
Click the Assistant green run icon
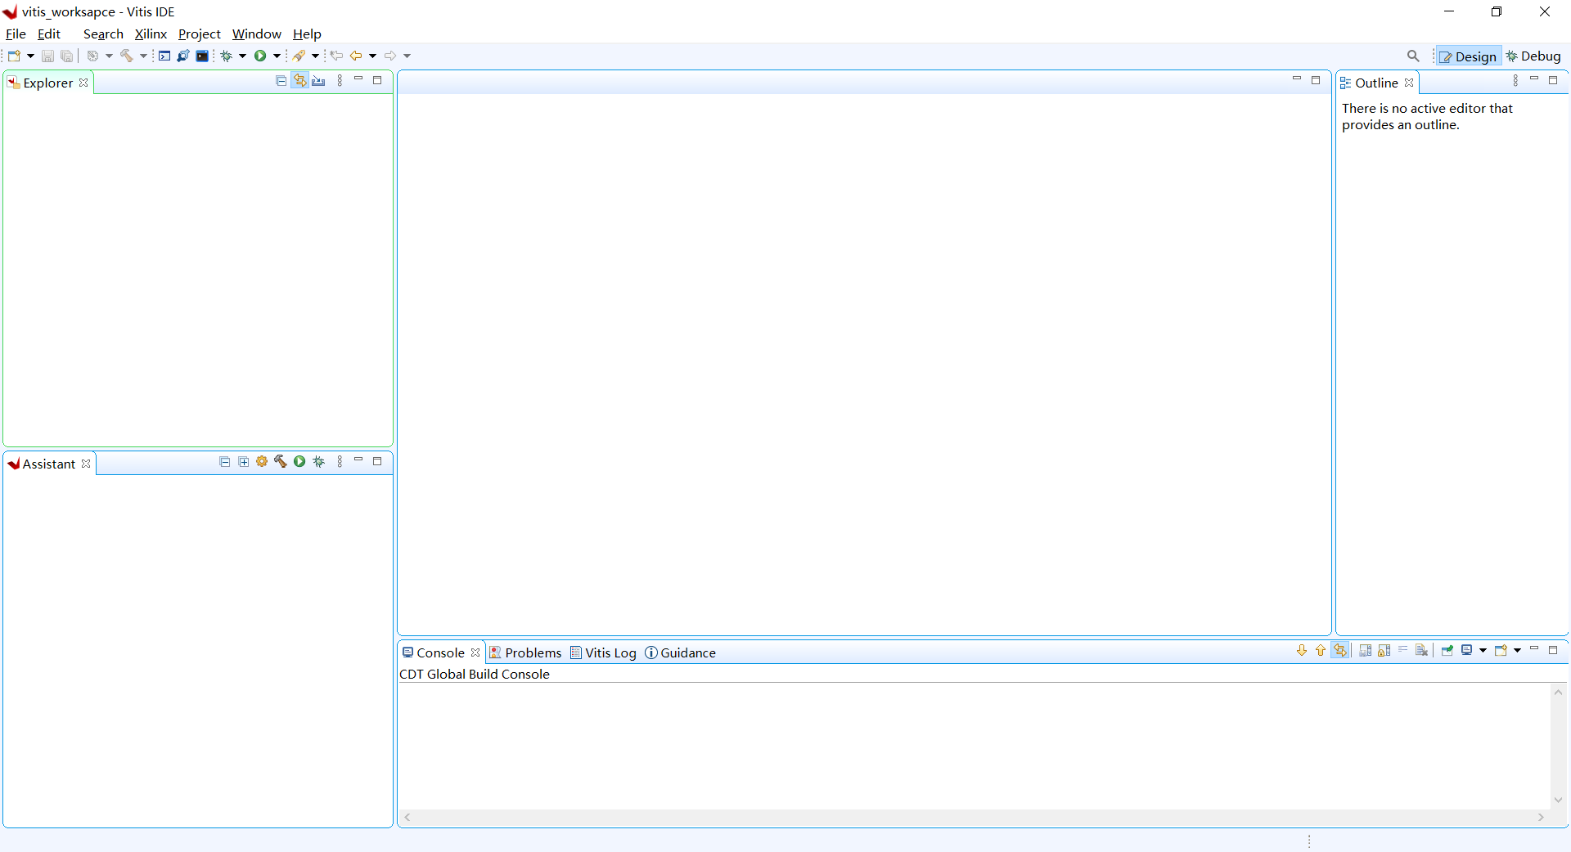(x=299, y=461)
